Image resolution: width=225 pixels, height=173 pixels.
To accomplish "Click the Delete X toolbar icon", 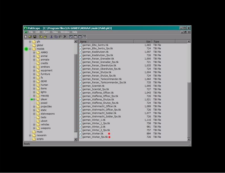I will point(65,37).
